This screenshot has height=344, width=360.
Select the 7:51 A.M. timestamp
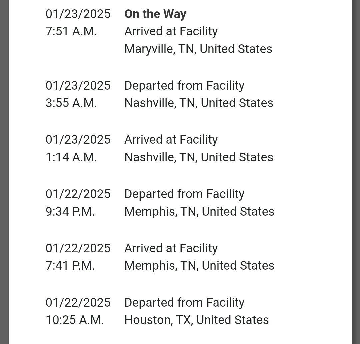pos(71,31)
